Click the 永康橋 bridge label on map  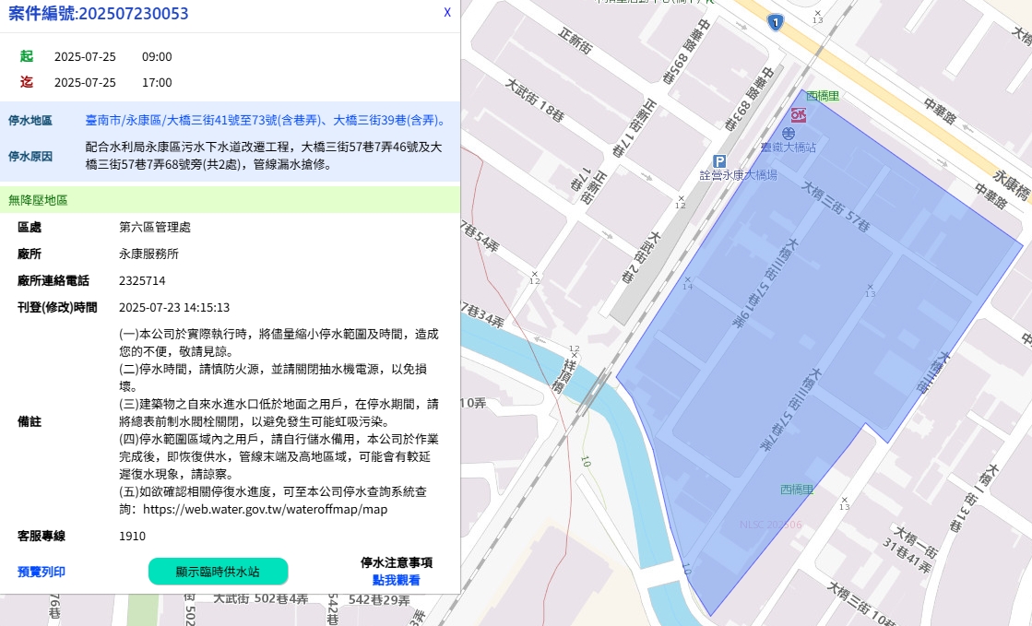point(1010,179)
